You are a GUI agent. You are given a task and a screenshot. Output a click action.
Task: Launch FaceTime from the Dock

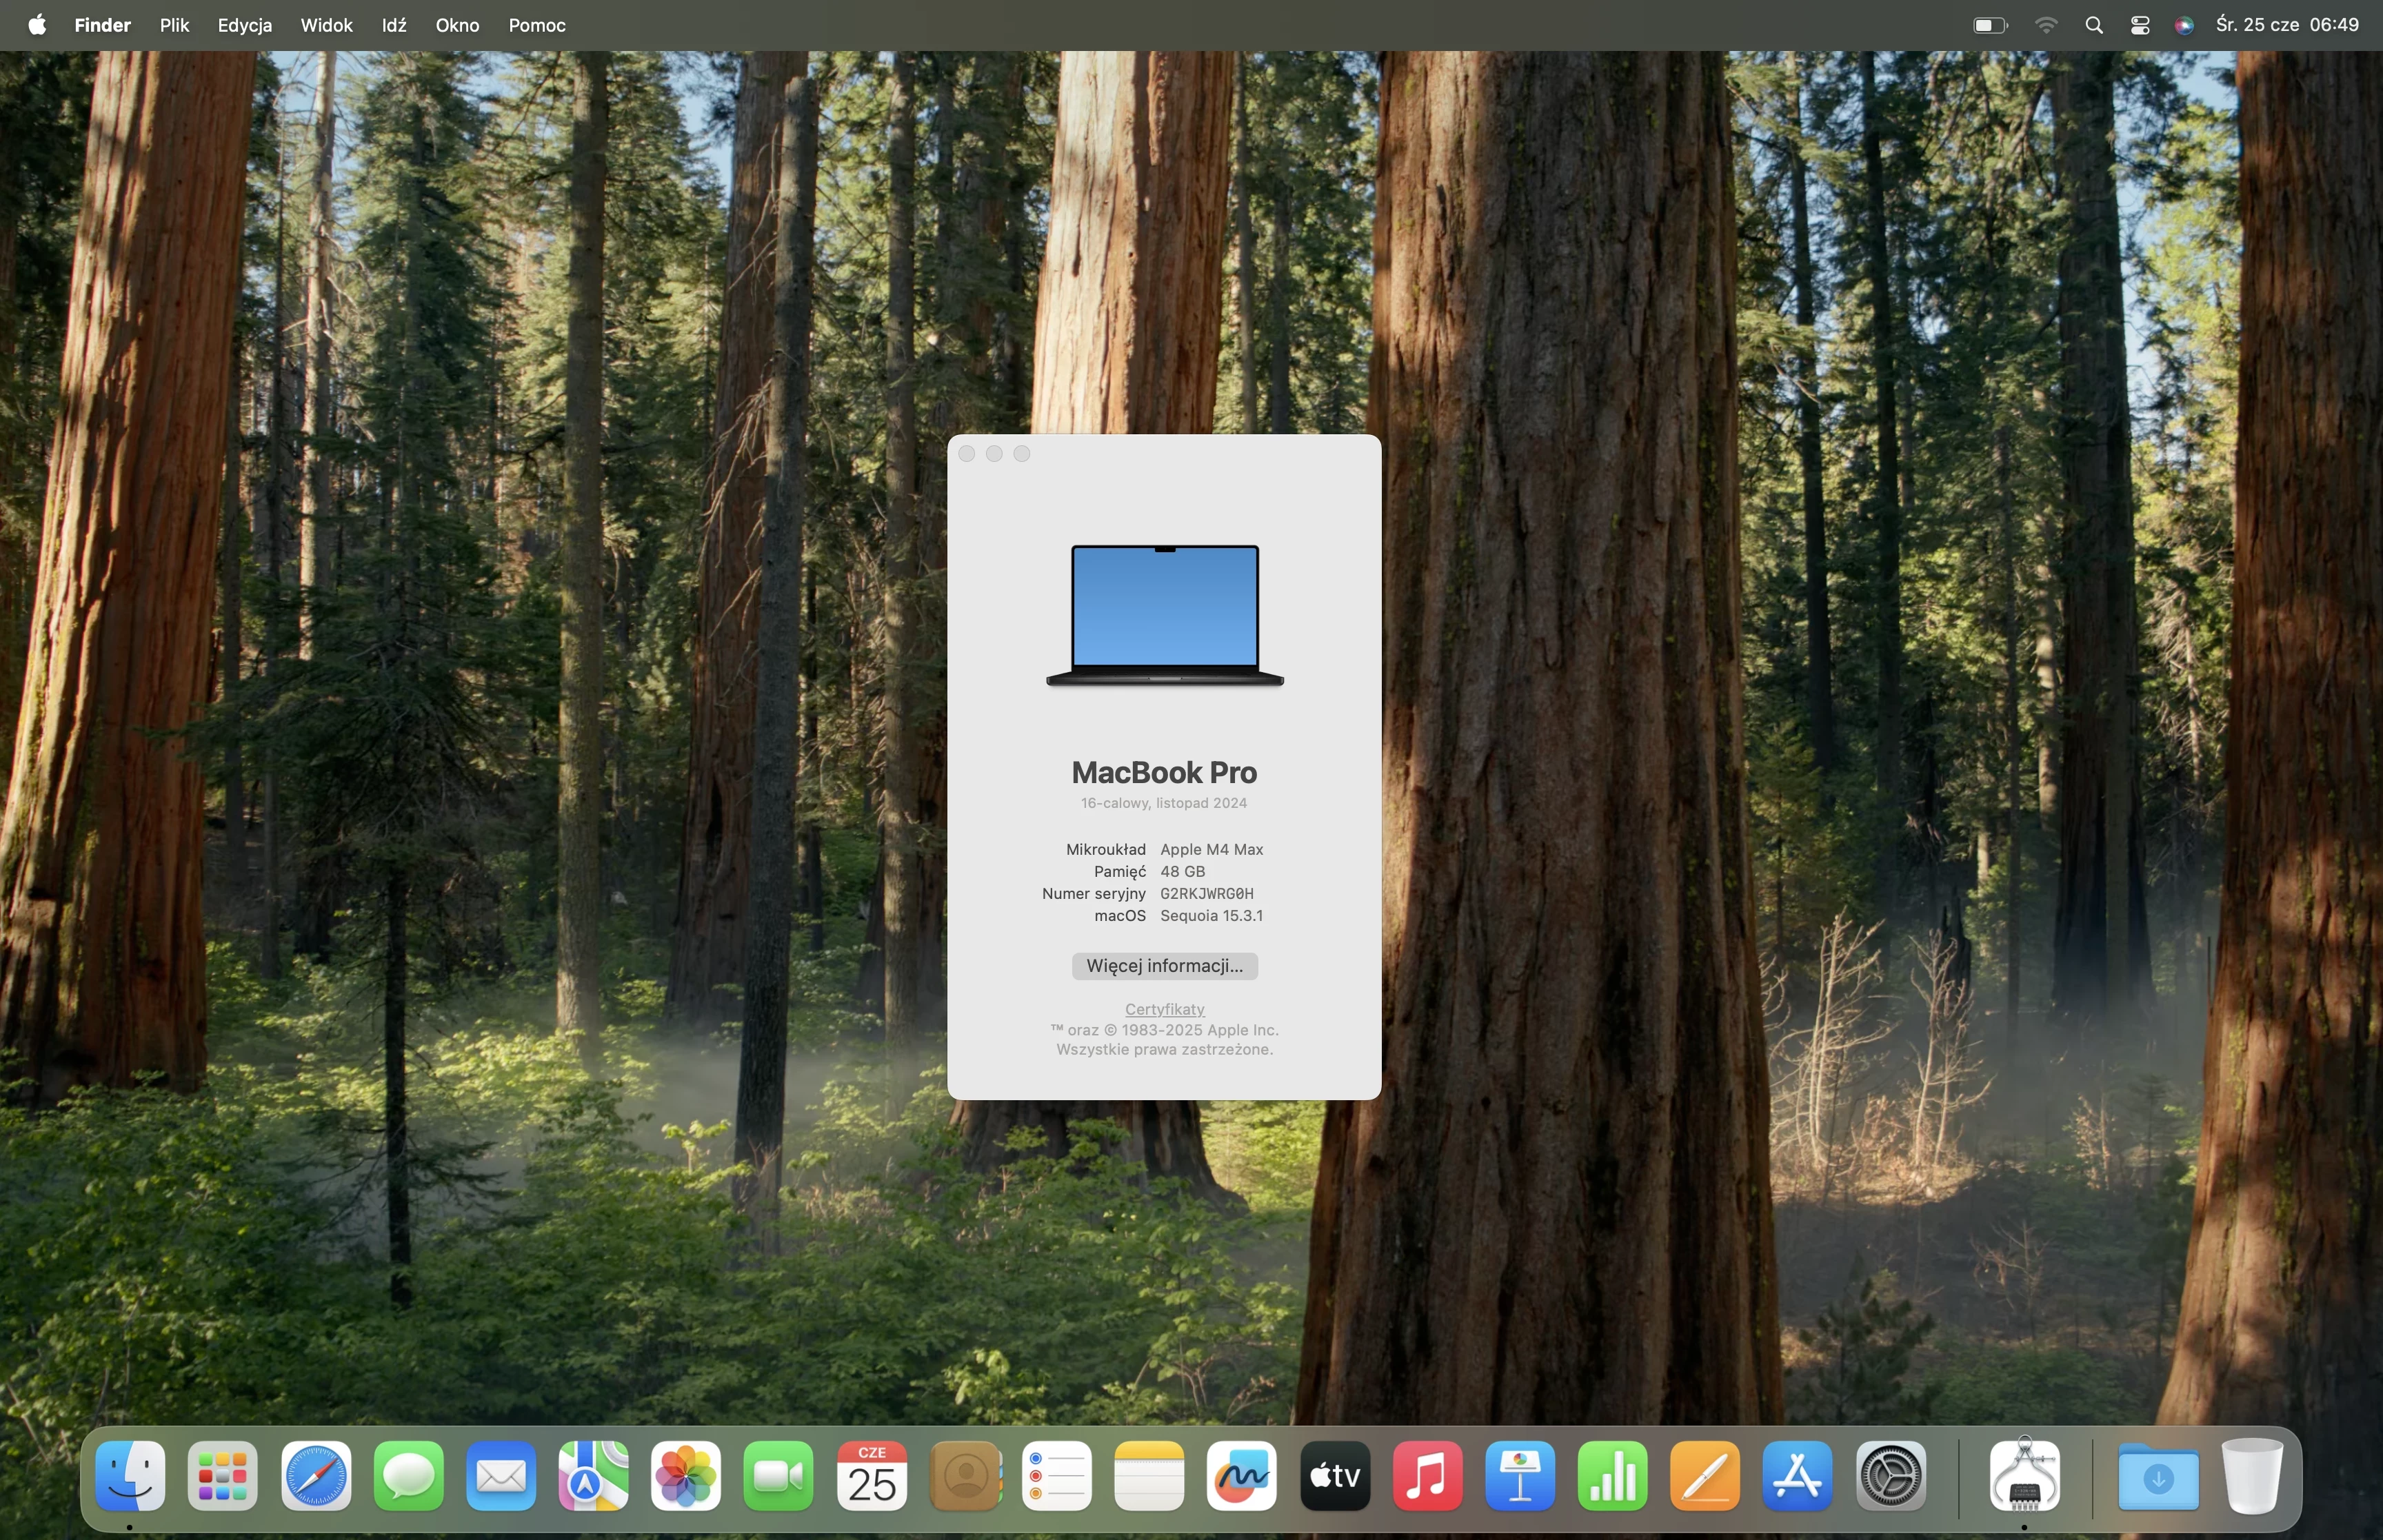779,1476
